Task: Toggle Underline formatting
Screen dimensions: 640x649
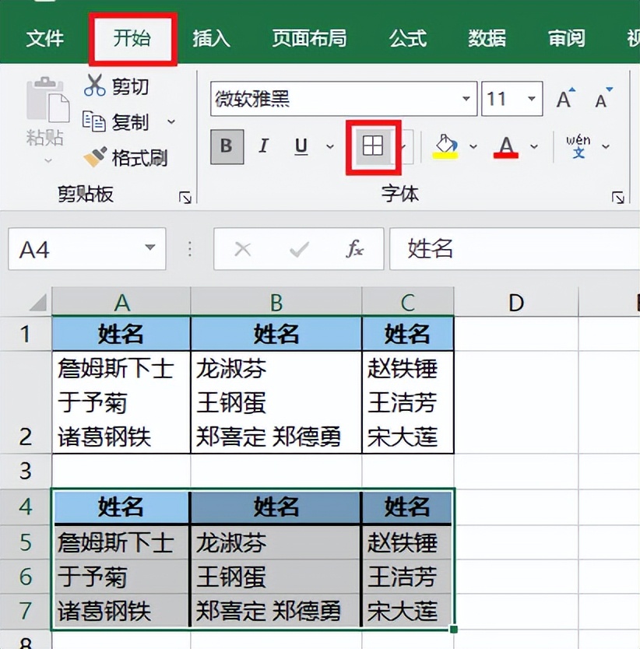Action: pos(301,146)
